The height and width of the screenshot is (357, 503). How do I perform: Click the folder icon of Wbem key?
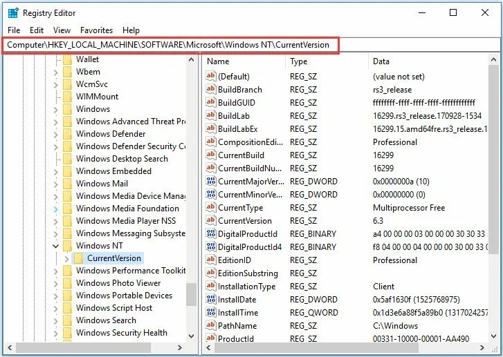click(67, 72)
